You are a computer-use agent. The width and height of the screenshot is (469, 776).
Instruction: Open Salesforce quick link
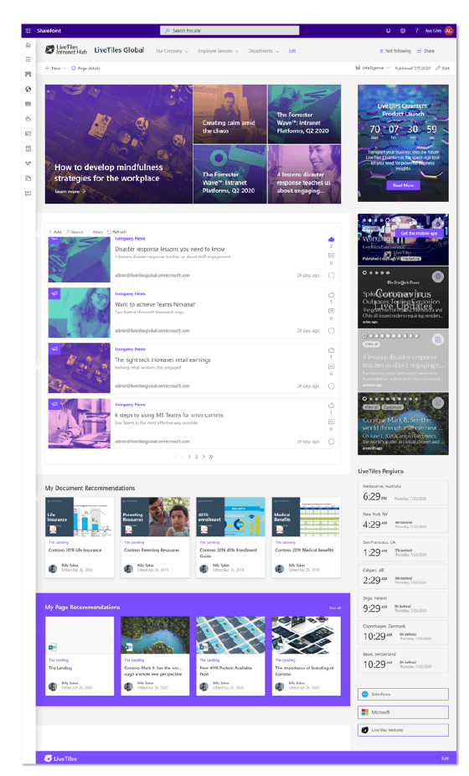[403, 695]
